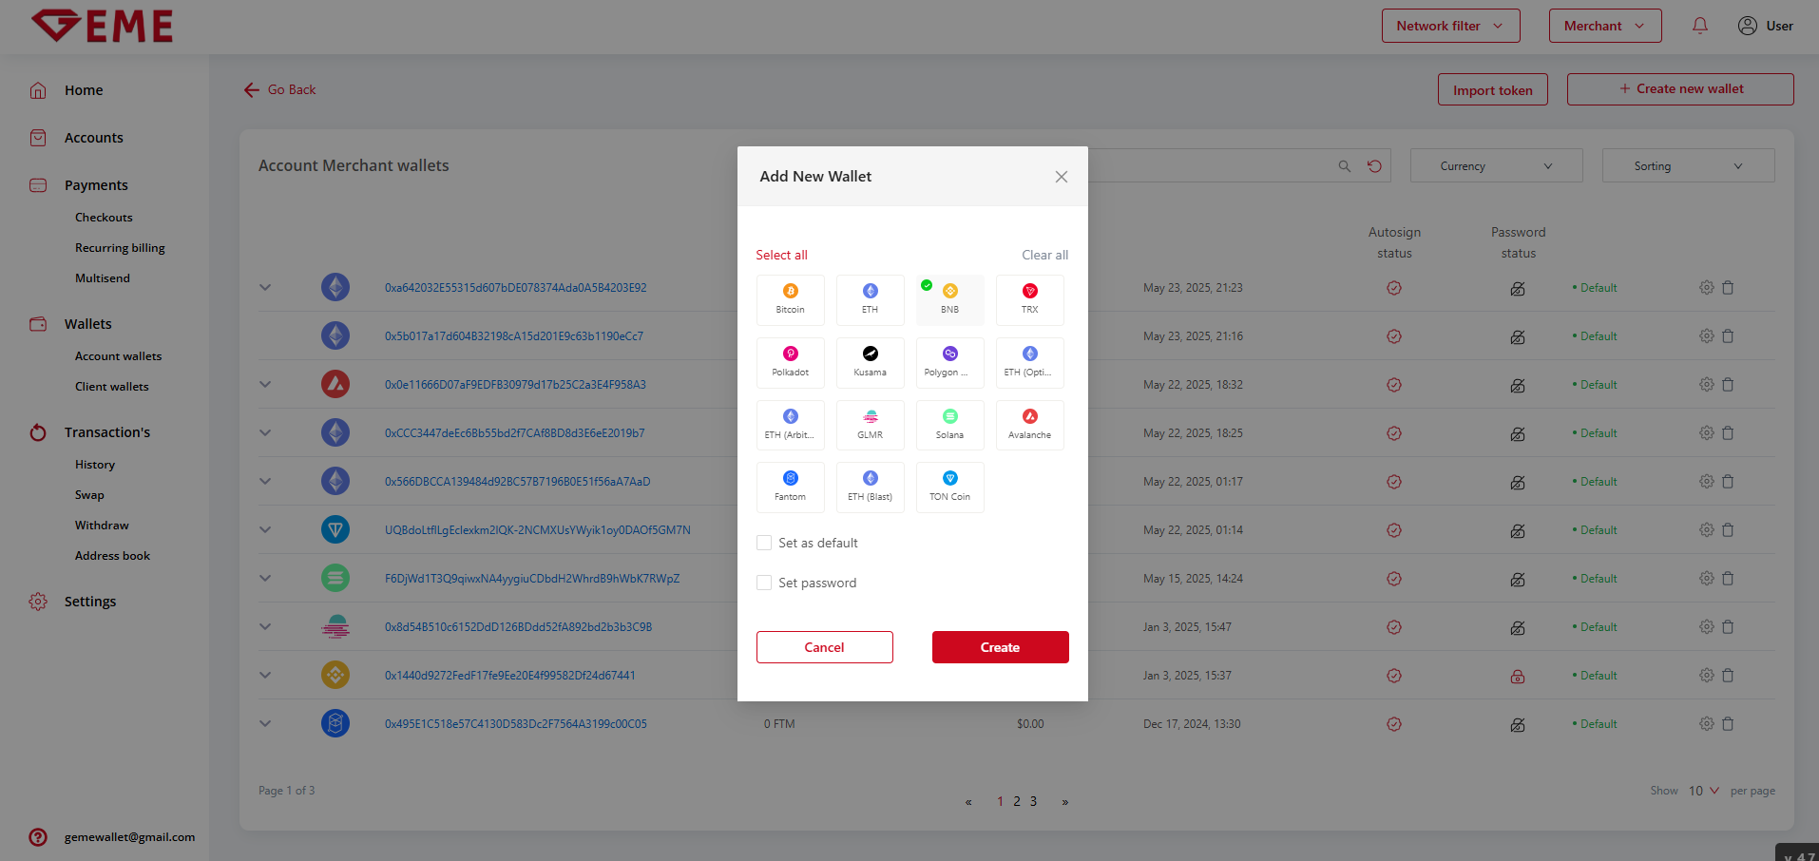1819x861 pixels.
Task: Choose the Avalanche coin tile
Action: click(1029, 425)
